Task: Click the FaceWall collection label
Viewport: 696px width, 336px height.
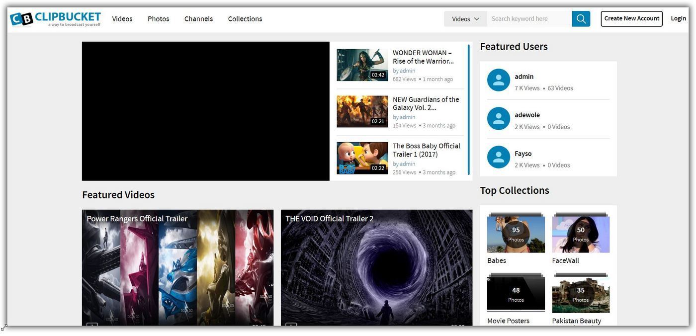Action: (x=566, y=260)
